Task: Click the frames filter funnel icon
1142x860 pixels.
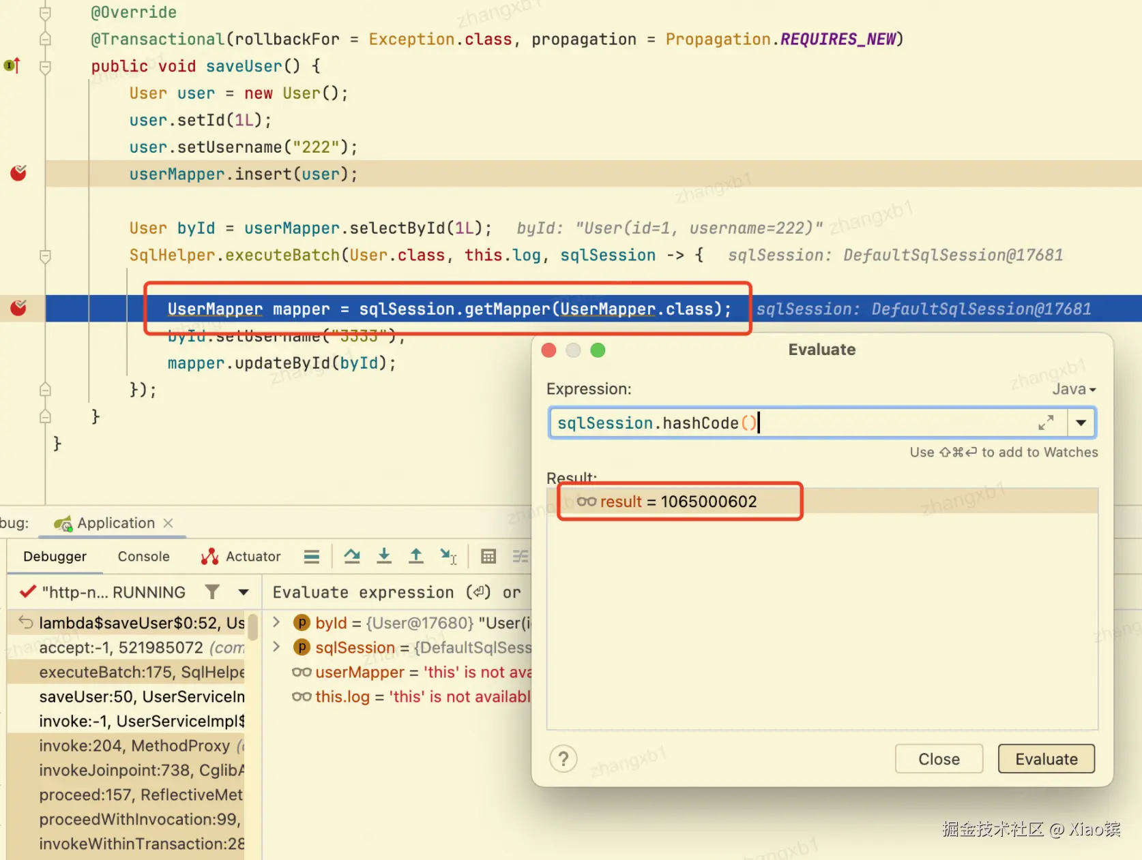Action: click(x=213, y=592)
